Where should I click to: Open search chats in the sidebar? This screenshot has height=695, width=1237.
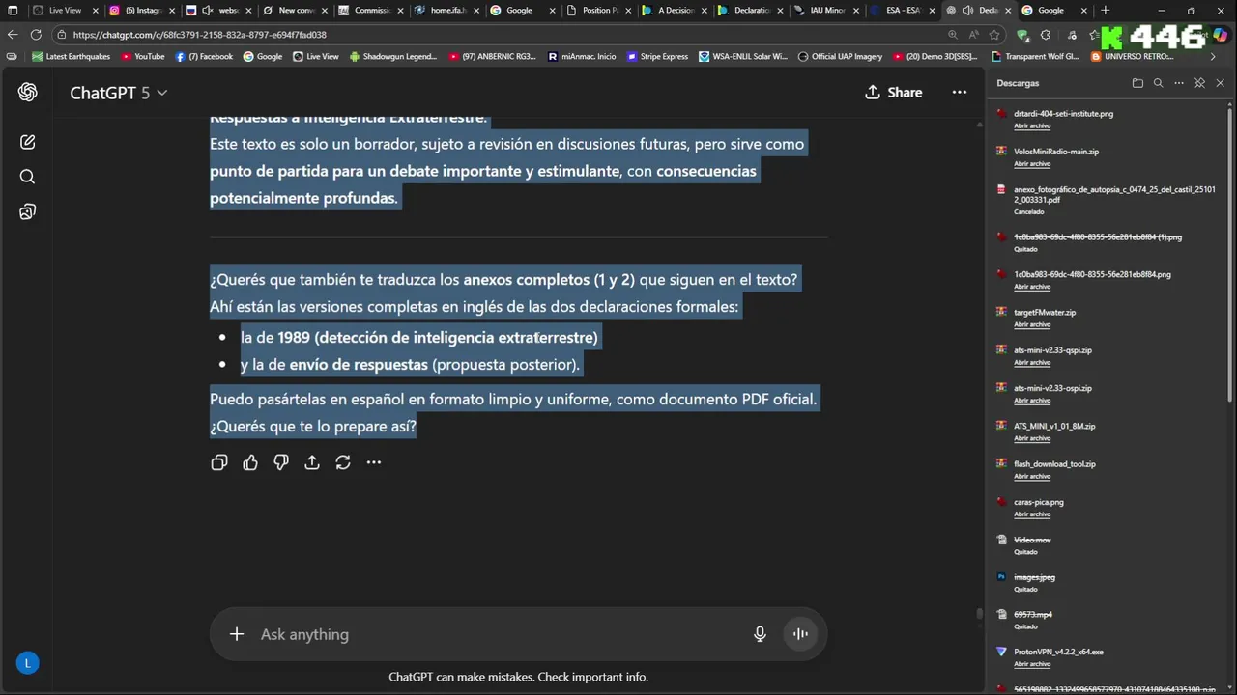coord(27,177)
